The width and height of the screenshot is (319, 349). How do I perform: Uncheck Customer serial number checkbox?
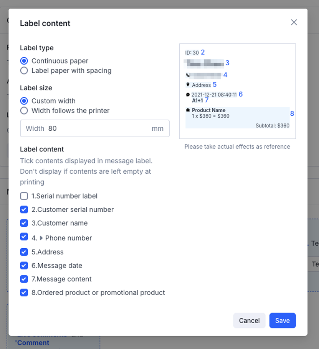pos(24,209)
